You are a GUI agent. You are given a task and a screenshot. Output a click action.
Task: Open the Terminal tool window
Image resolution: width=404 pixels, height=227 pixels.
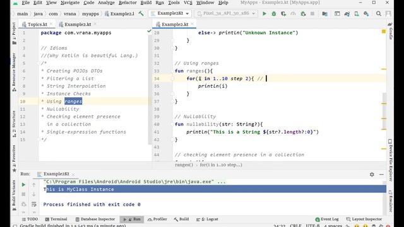coord(56,219)
